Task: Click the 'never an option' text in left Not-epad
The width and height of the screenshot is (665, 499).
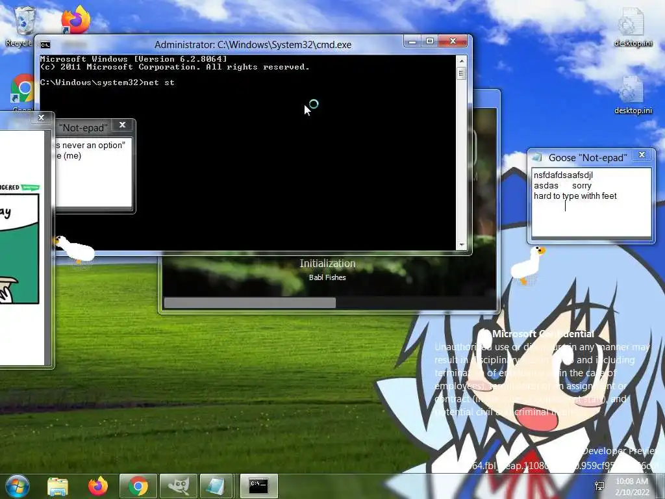Action: point(94,145)
